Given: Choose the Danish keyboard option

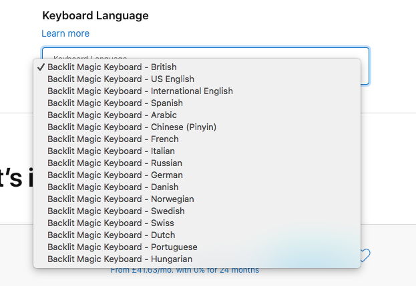Looking at the screenshot, I should tap(197, 187).
